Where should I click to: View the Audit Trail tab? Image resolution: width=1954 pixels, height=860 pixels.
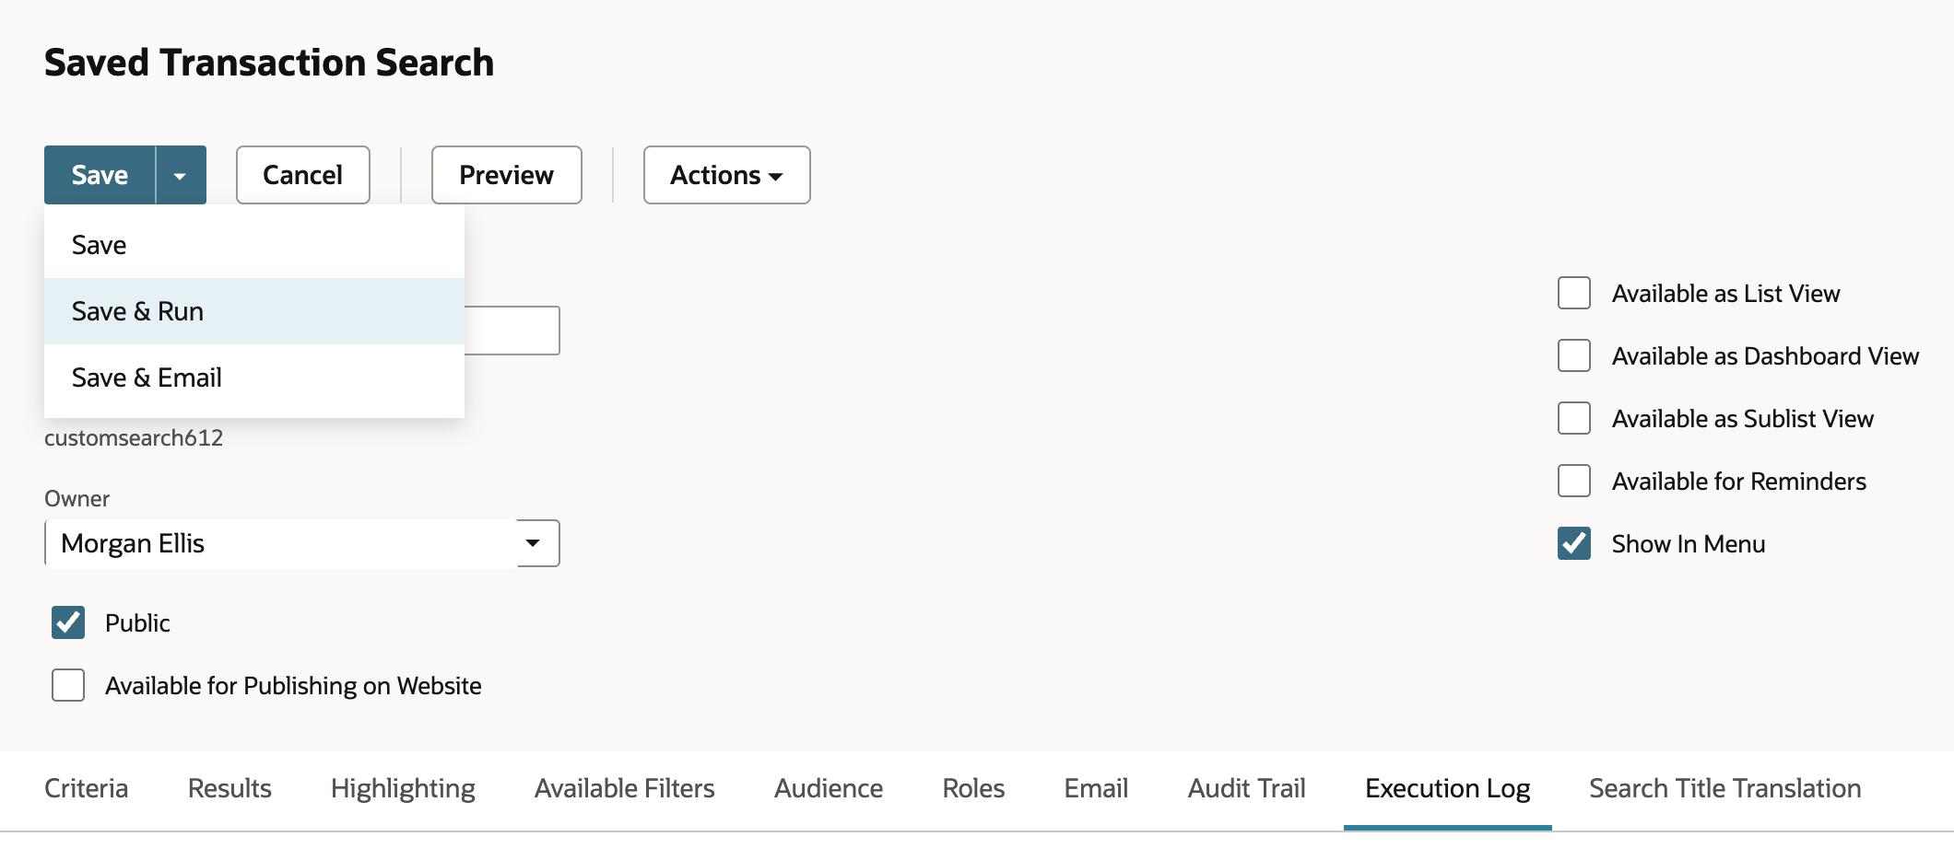pyautogui.click(x=1246, y=788)
